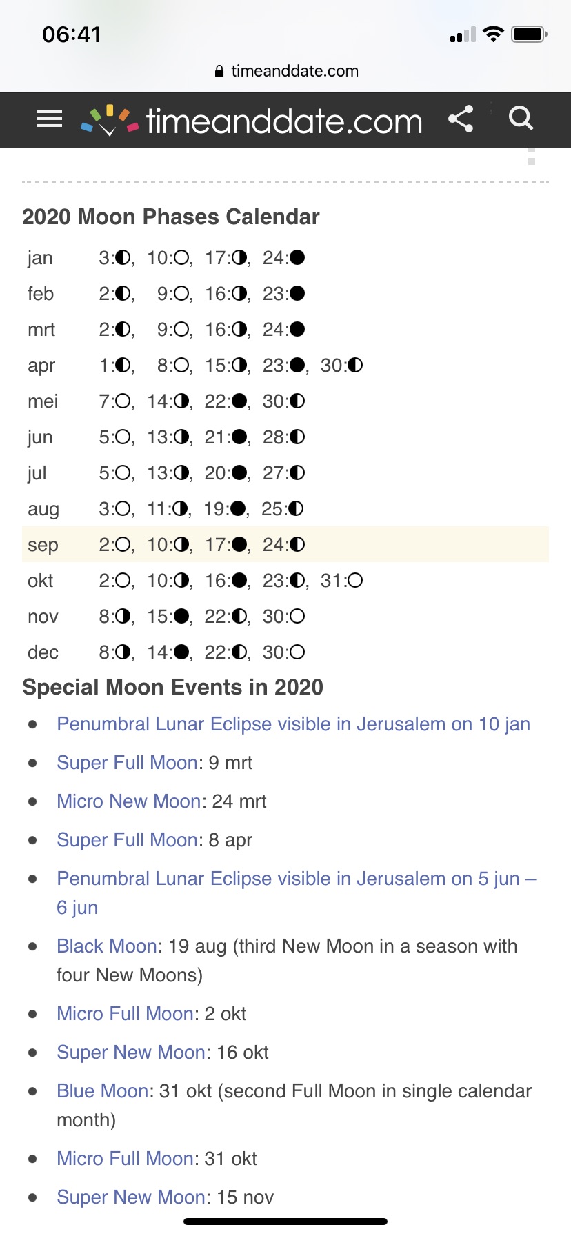The width and height of the screenshot is (571, 1236).
Task: Open the Micro Full Moon 2 okt link
Action: 125,1014
